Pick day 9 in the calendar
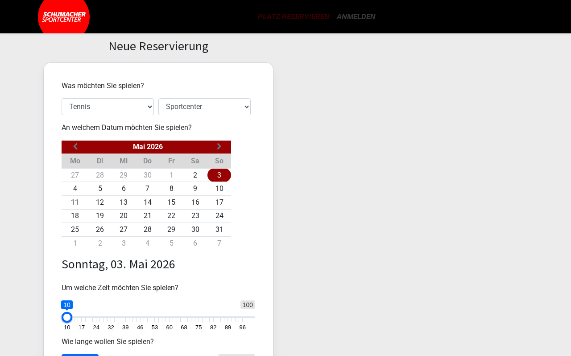The width and height of the screenshot is (571, 356). (x=195, y=189)
